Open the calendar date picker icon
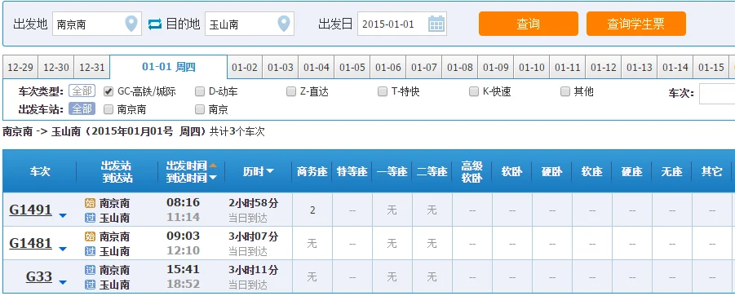The height and width of the screenshot is (296, 735). (x=436, y=24)
